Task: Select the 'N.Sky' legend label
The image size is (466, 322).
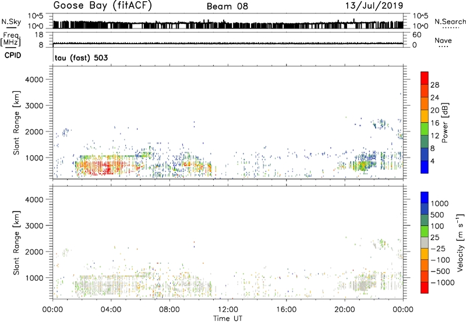Action: tap(11, 22)
